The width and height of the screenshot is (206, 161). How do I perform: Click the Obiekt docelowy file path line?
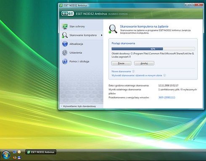tap(153, 54)
